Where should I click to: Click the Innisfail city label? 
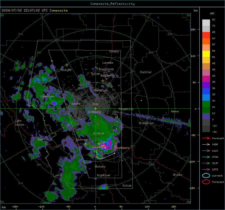tap(101, 90)
